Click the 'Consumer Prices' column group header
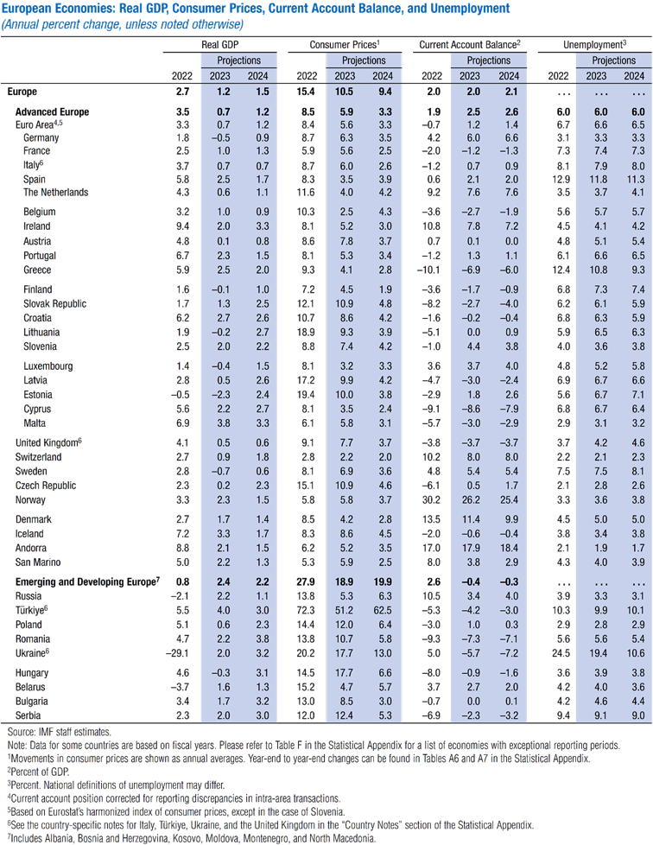Image resolution: width=653 pixels, height=845 pixels. point(345,45)
